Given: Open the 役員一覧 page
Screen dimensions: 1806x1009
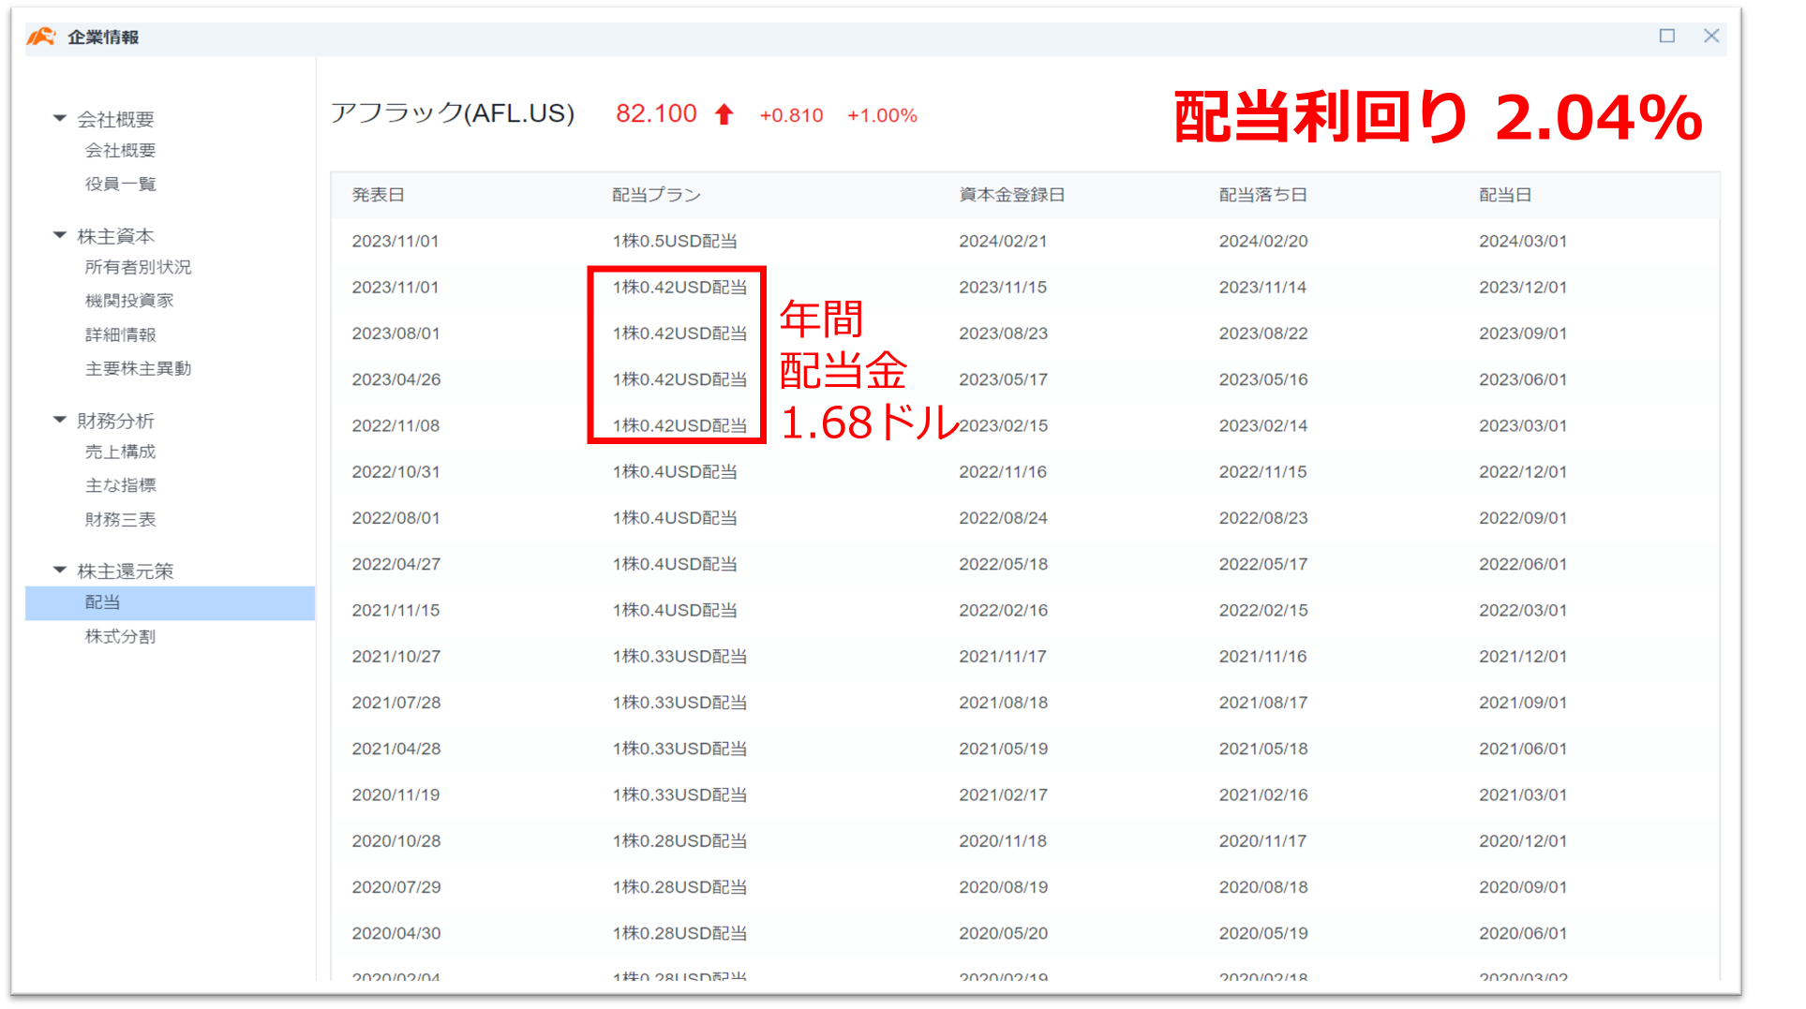Looking at the screenshot, I should (x=120, y=184).
